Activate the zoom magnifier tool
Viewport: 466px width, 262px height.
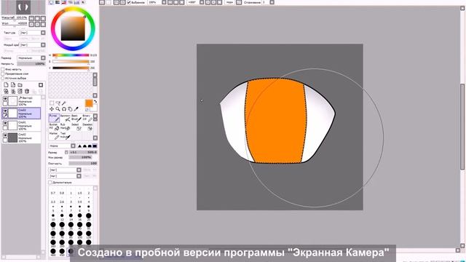[x=58, y=109]
